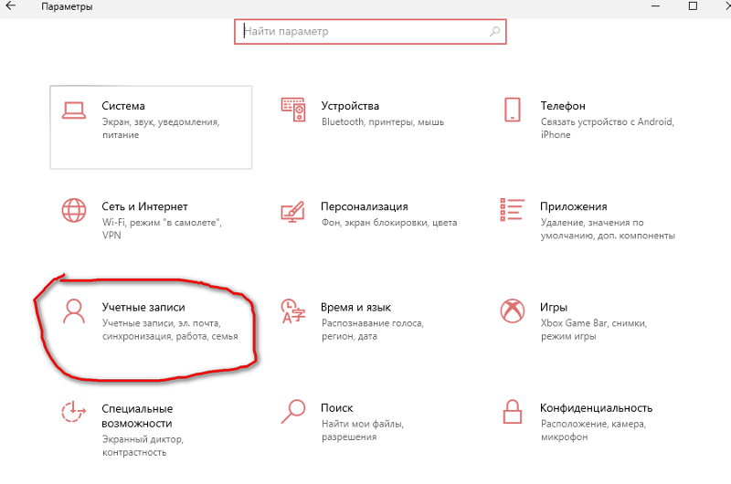Click the text Расположение, камера, микрофон
The image size is (731, 484).
click(x=593, y=430)
